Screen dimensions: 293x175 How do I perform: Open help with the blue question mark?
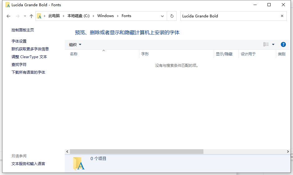click(283, 44)
